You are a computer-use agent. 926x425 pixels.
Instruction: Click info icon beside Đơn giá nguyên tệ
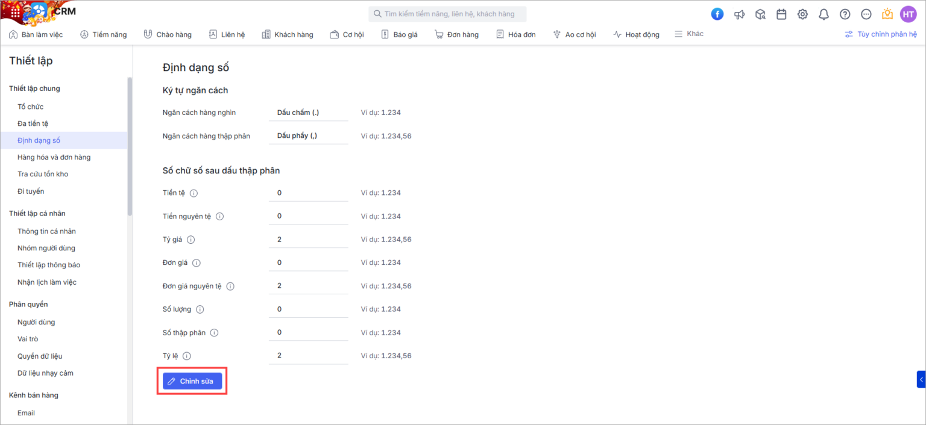point(230,287)
